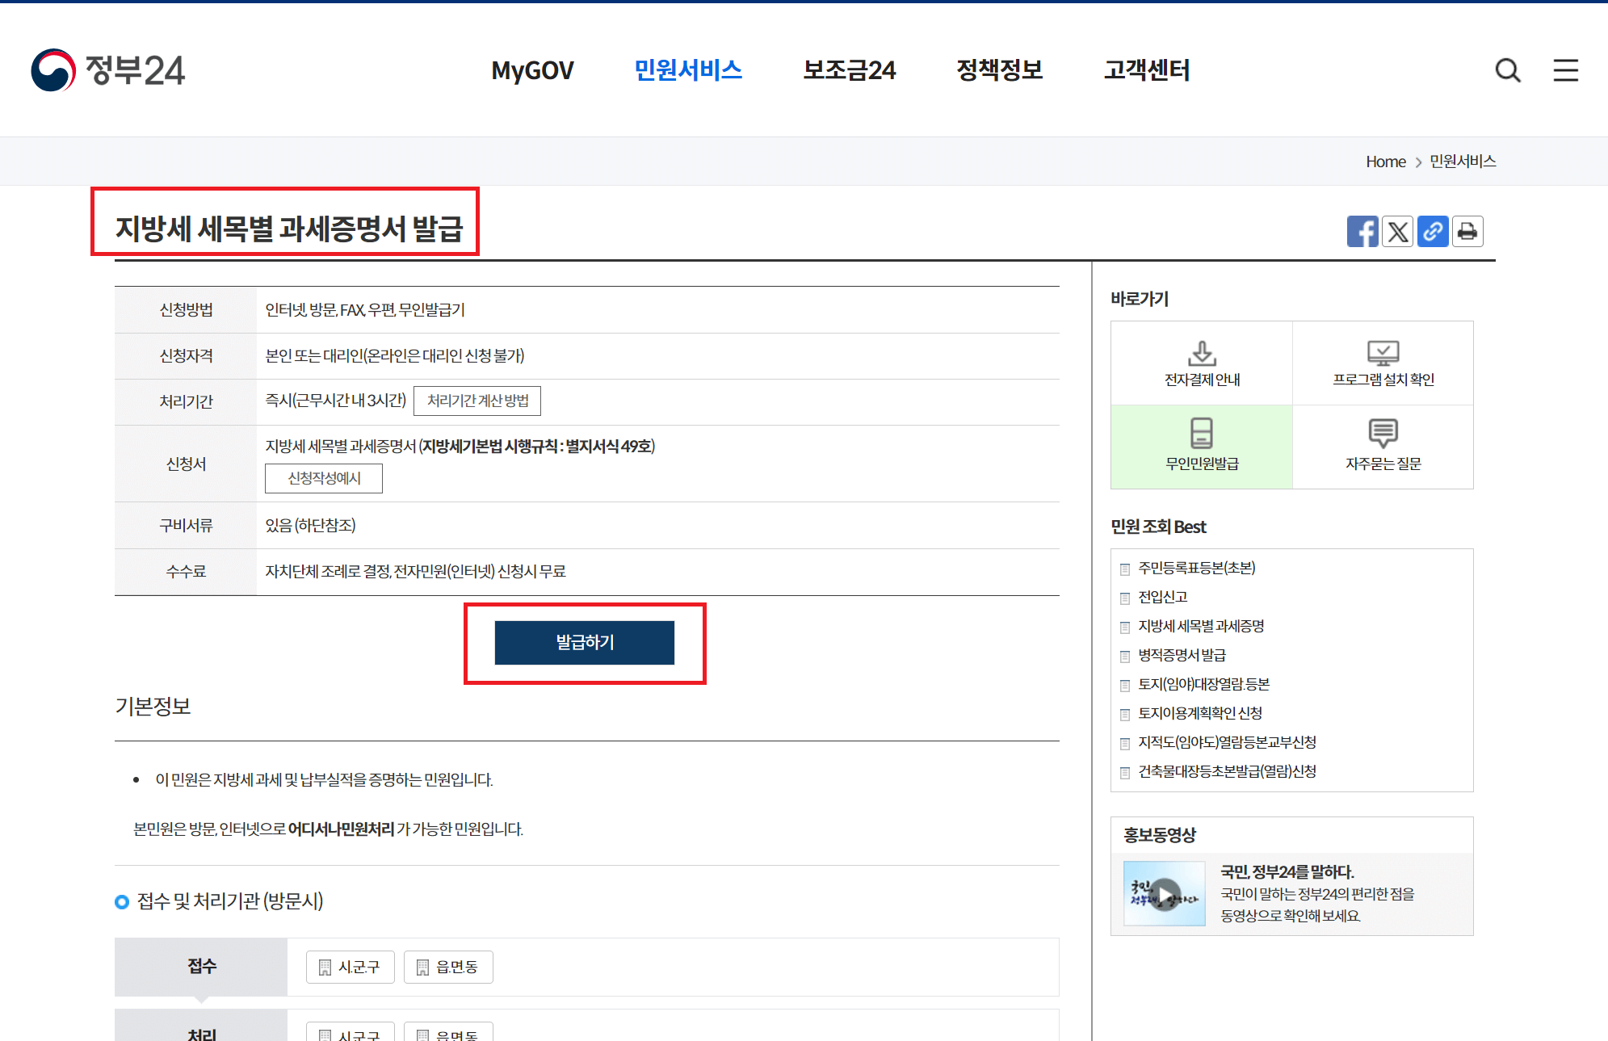
Task: Click the print page icon
Action: [x=1467, y=232]
